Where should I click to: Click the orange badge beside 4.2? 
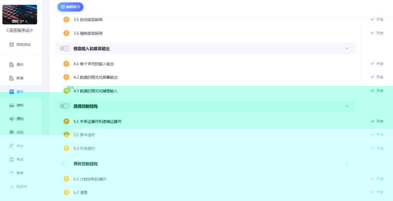click(66, 77)
